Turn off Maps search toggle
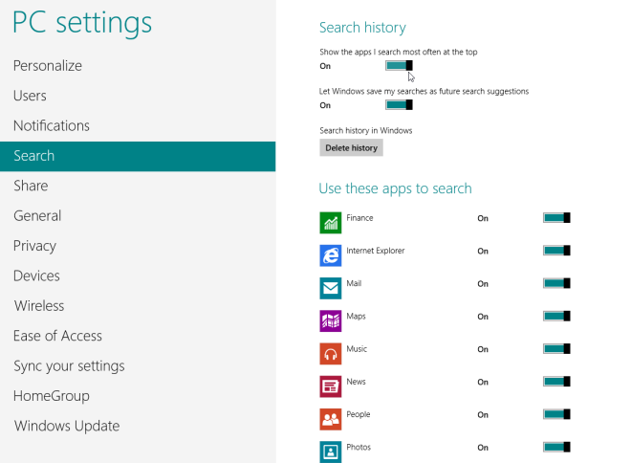631x463 pixels. point(556,316)
